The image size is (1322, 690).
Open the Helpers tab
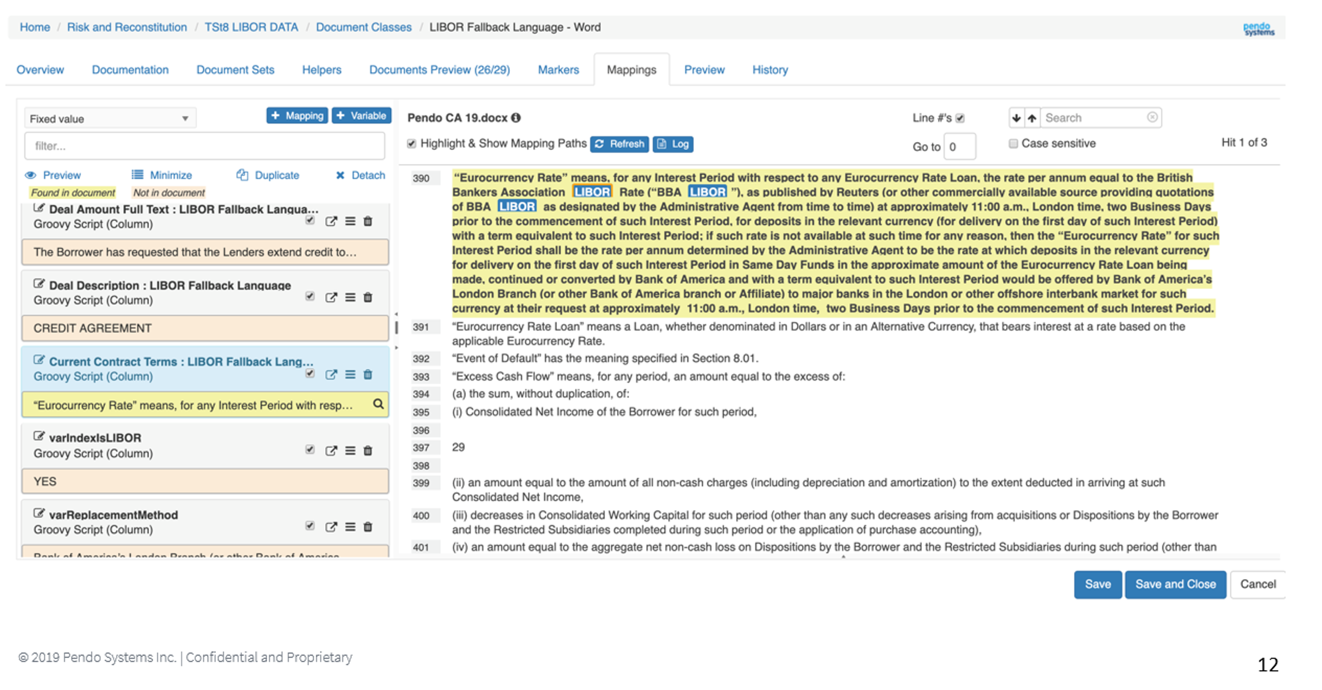322,70
